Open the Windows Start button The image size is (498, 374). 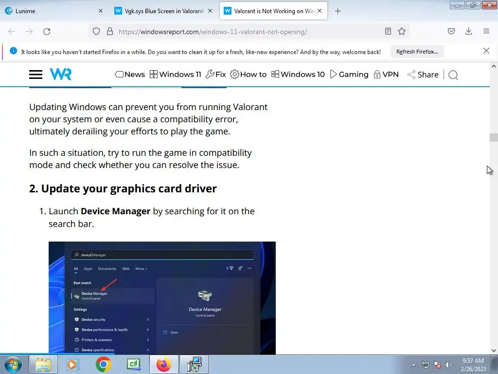tap(13, 364)
